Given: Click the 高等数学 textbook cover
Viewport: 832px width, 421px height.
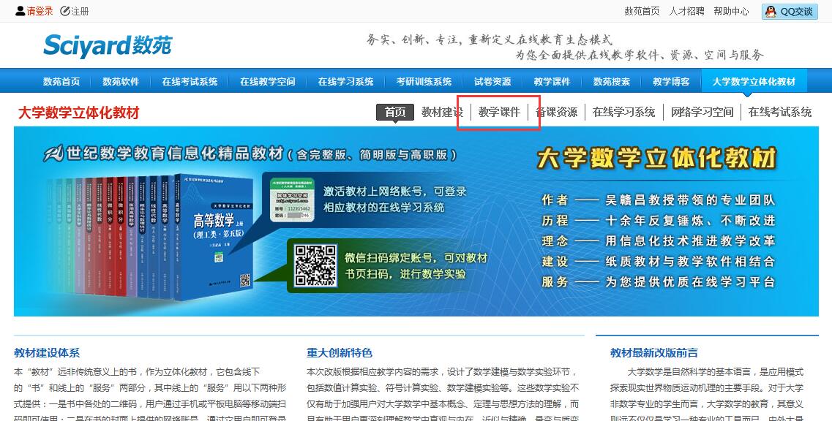Looking at the screenshot, I should point(214,236).
